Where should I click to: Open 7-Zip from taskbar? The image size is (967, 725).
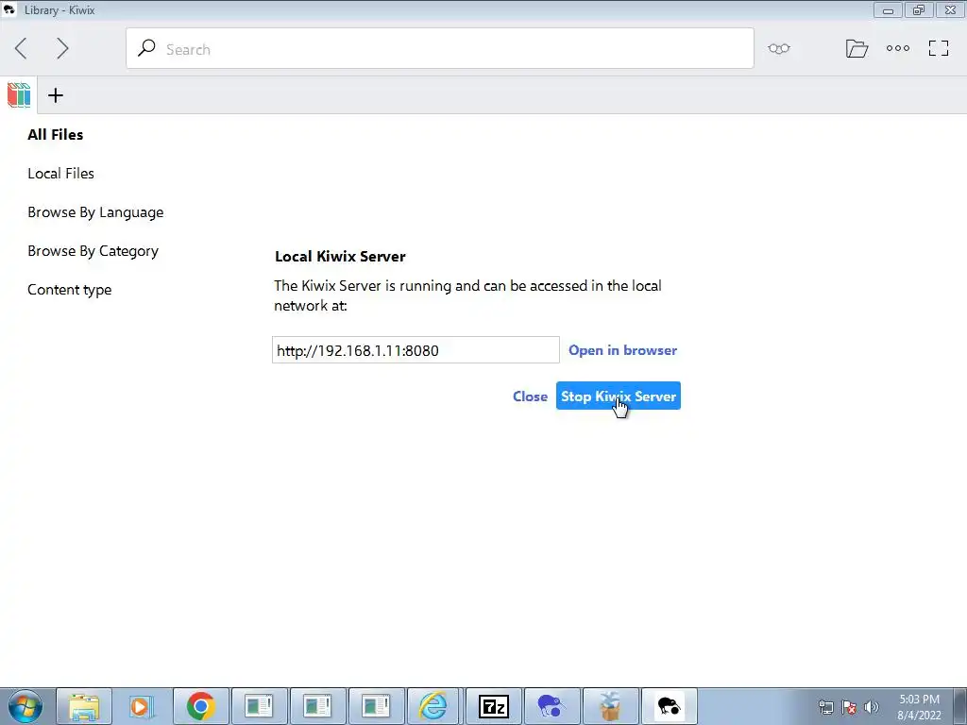[x=493, y=706]
